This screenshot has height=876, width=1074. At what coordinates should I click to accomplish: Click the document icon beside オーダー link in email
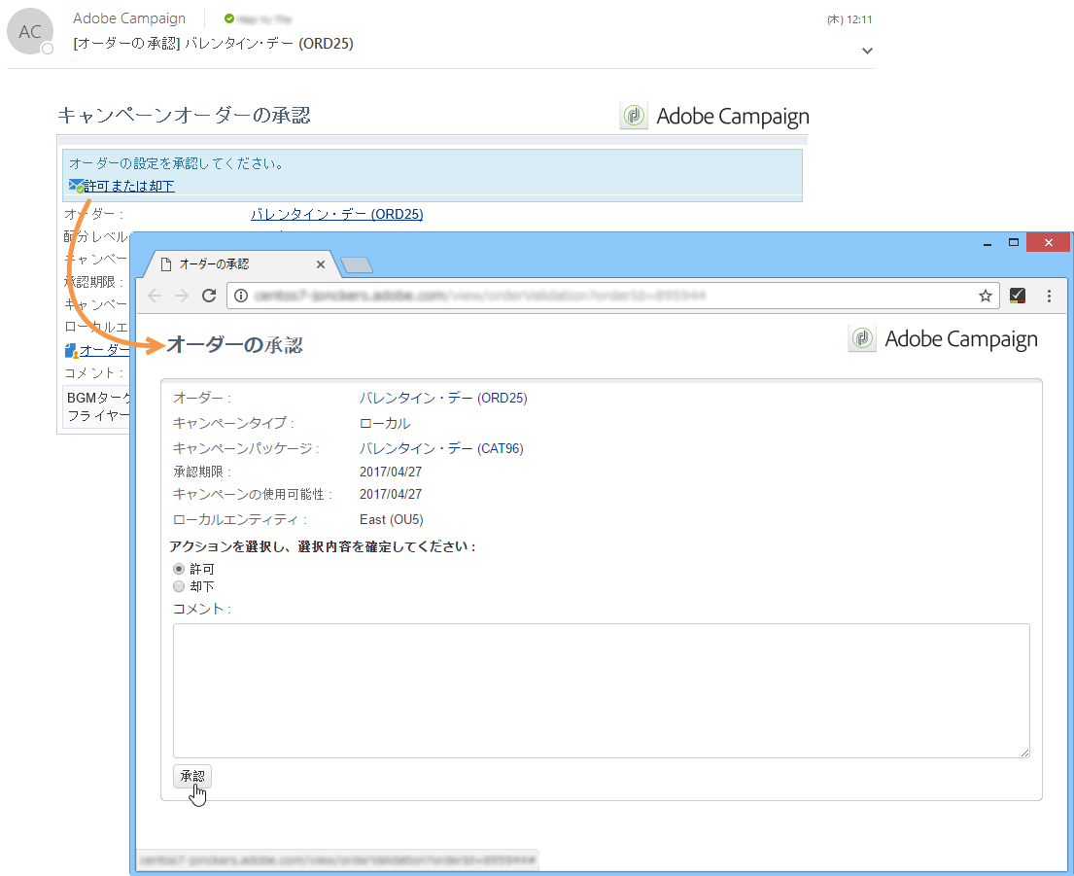tap(71, 351)
